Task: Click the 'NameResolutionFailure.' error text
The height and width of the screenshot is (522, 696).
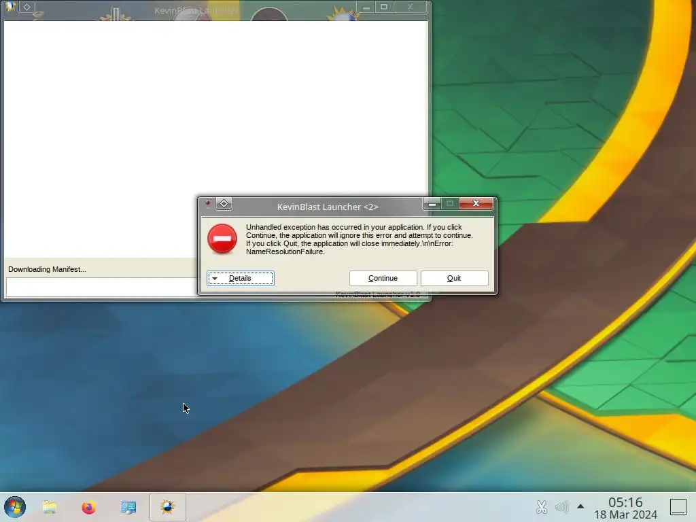Action: pos(285,251)
